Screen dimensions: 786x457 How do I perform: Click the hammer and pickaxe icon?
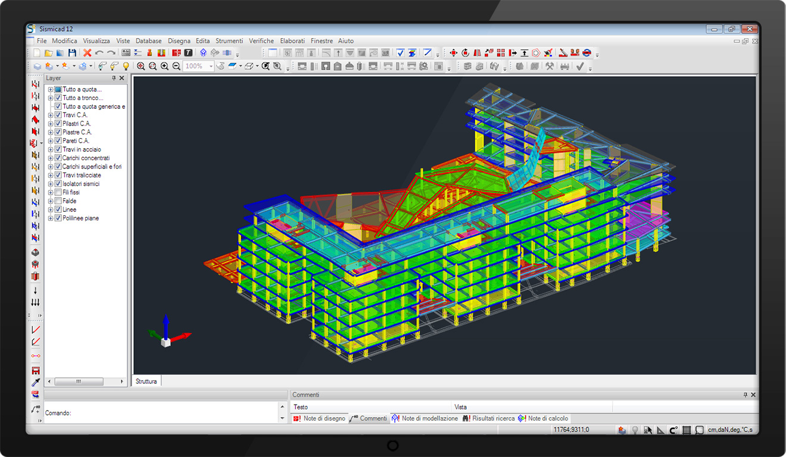coord(550,66)
